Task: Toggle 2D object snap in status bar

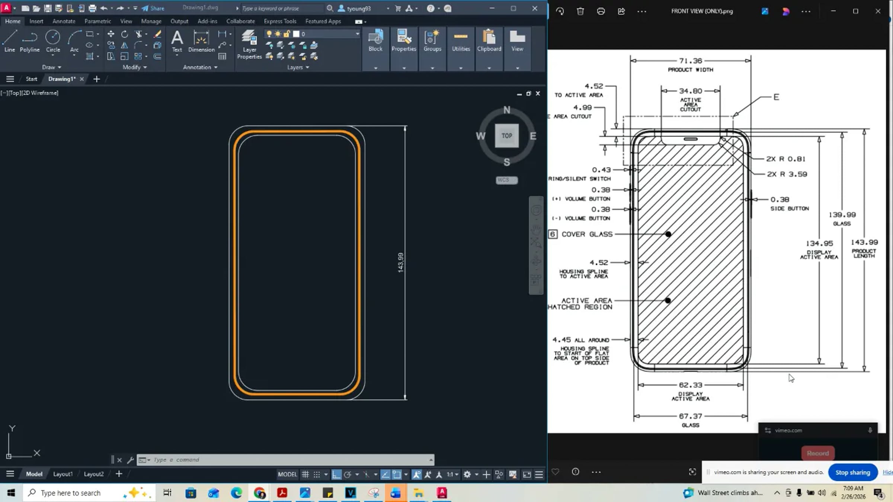Action: [397, 474]
